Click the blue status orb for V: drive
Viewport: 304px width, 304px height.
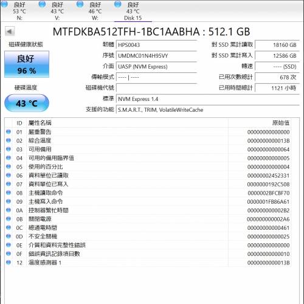[42, 4]
